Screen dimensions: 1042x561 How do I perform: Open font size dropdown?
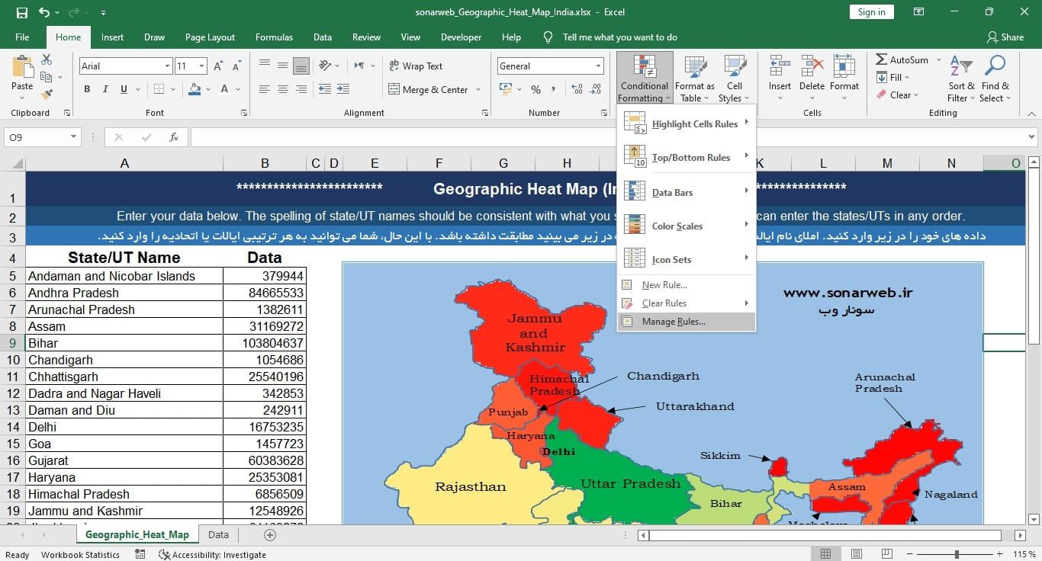pos(201,66)
